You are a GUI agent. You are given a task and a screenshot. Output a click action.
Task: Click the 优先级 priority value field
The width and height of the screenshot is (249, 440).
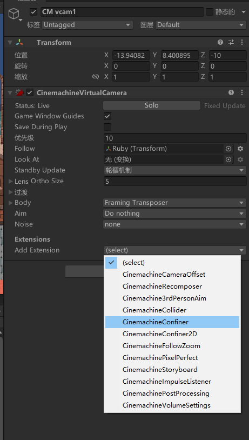[x=175, y=138]
